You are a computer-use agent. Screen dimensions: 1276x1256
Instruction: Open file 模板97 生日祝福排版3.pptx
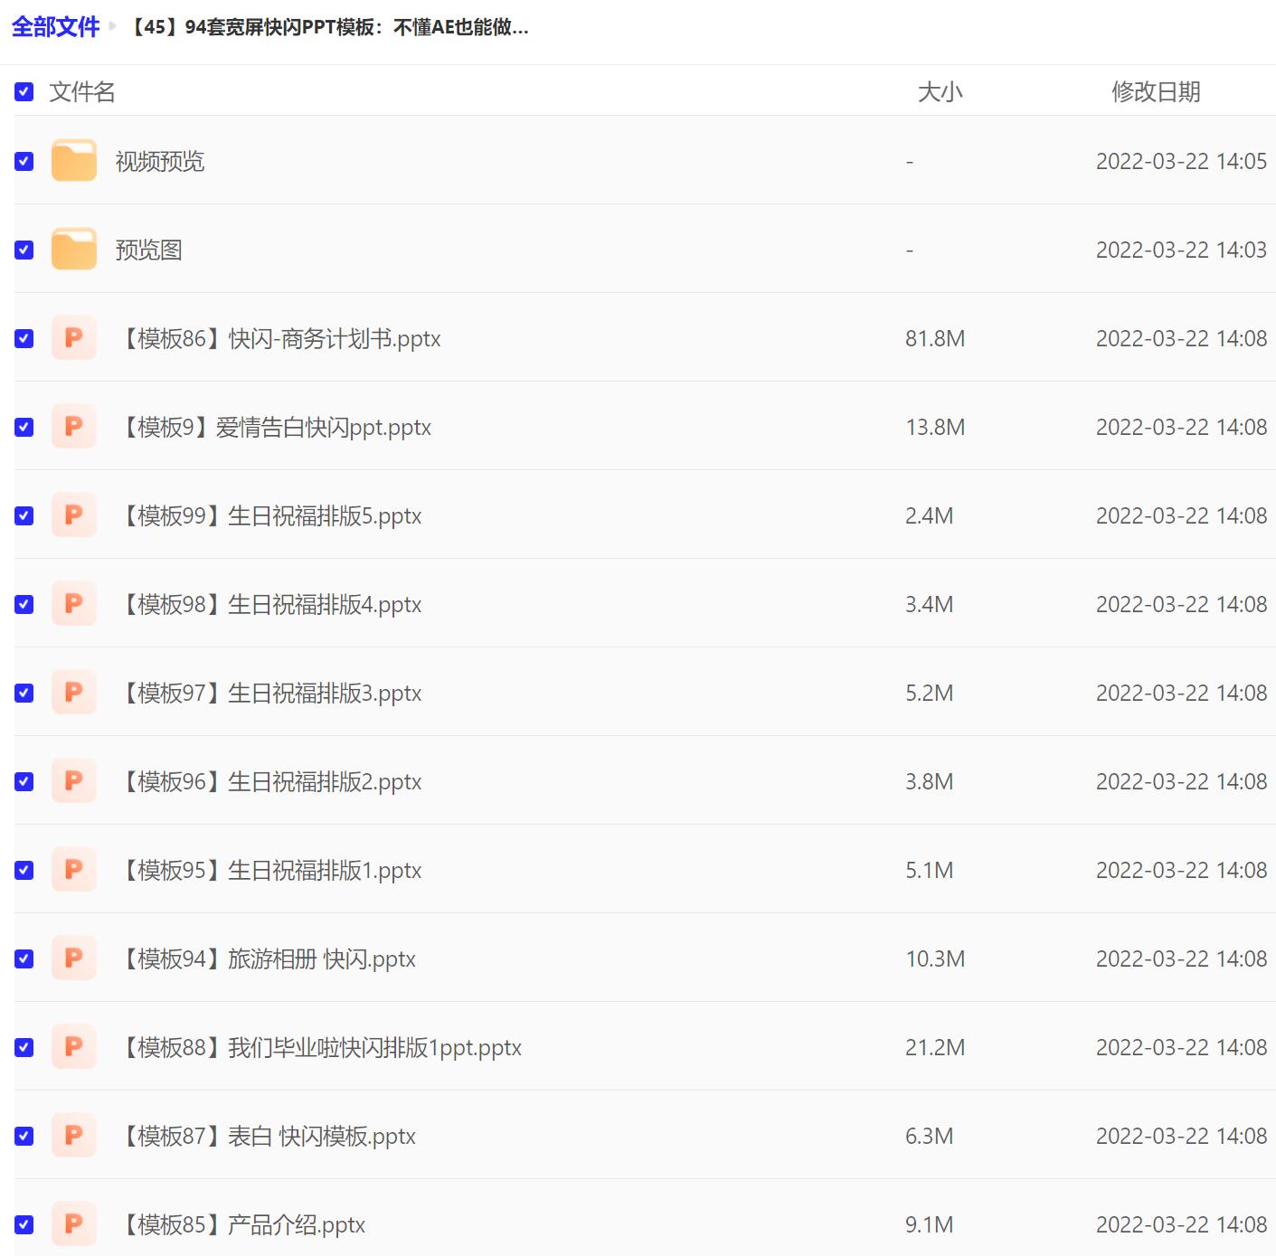(x=272, y=693)
